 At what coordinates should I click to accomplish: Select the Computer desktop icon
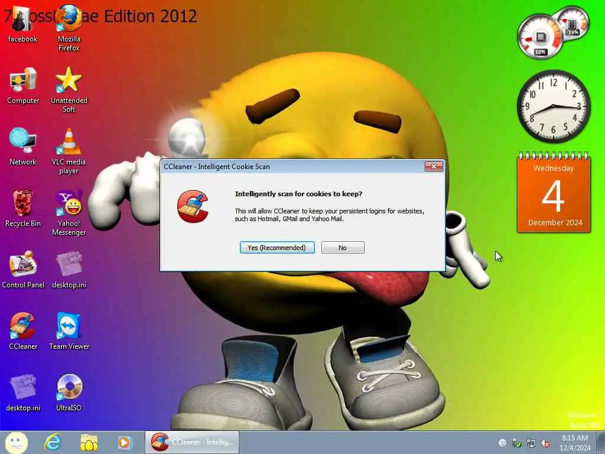point(23,86)
